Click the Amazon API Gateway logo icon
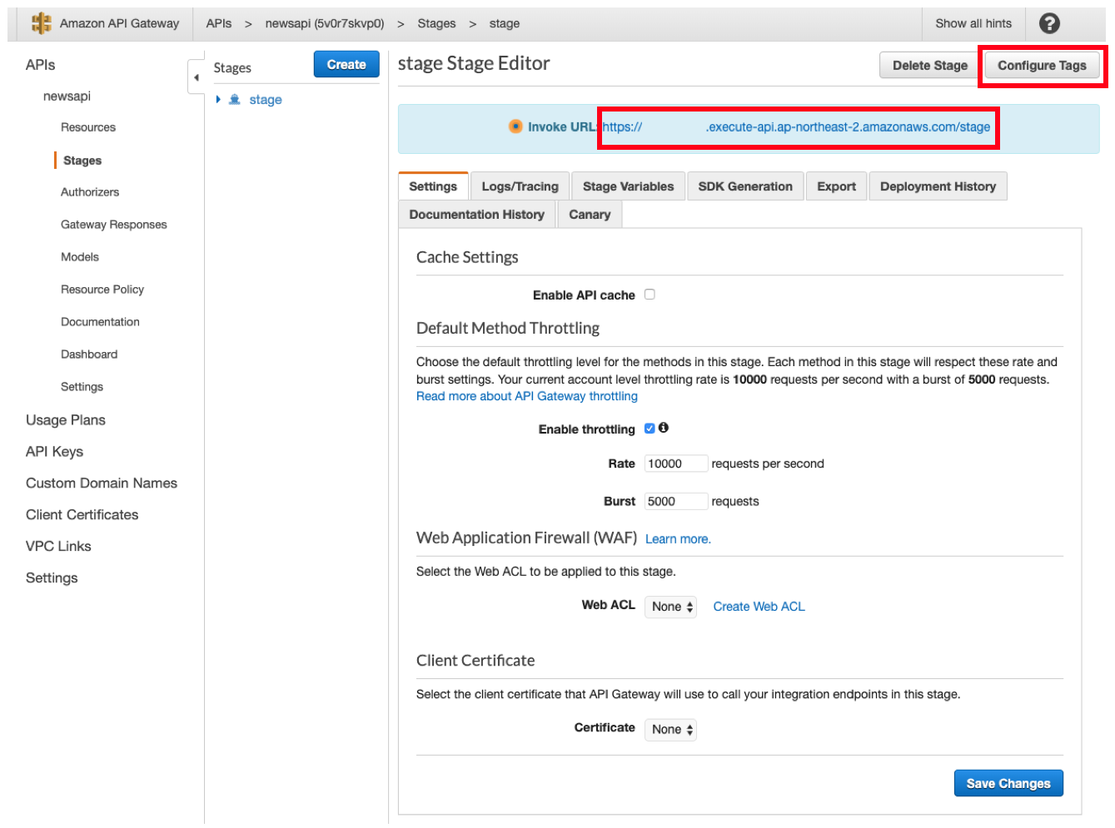The height and width of the screenshot is (828, 1115). coord(41,23)
